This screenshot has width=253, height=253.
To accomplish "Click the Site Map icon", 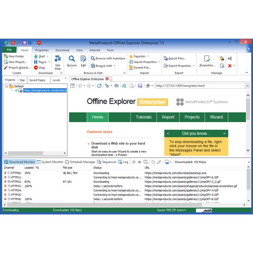I will point(58,59).
